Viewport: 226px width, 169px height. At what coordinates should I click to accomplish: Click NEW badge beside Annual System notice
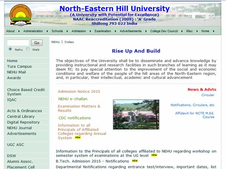coord(78,138)
